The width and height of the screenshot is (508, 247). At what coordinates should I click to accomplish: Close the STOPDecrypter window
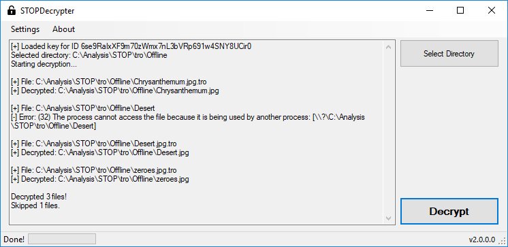(x=491, y=11)
